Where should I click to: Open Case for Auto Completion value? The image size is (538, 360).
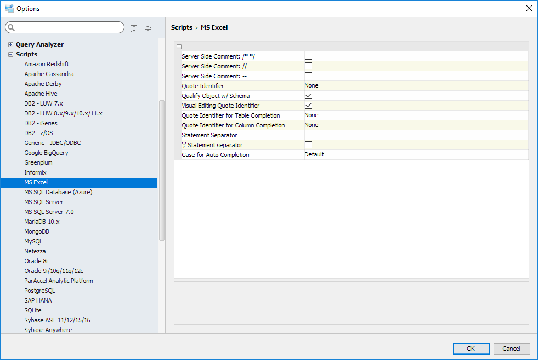coord(416,154)
